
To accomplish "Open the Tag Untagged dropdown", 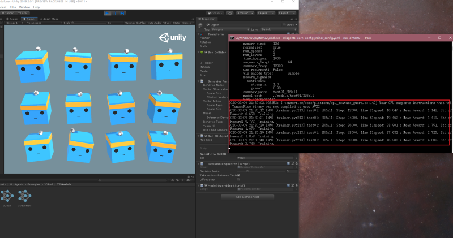I will 230,29.
